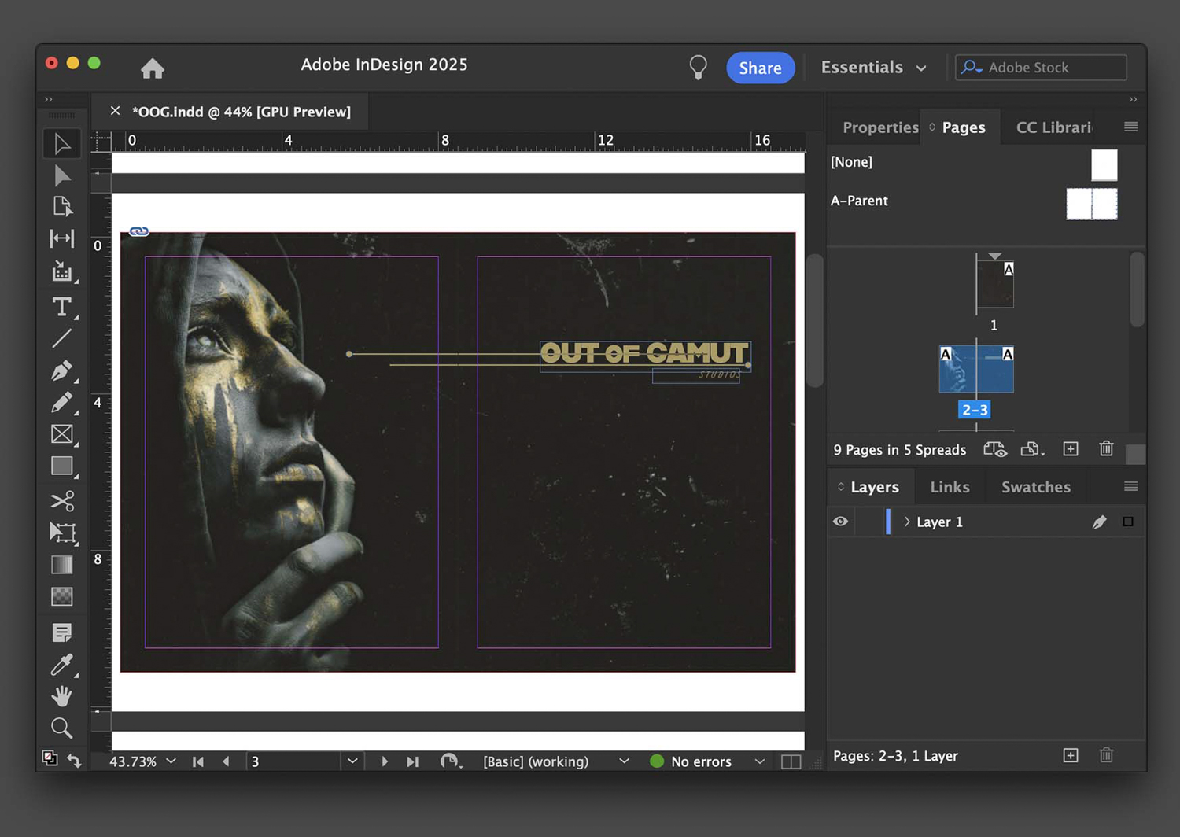Switch to the Swatches tab
This screenshot has width=1180, height=837.
[1035, 487]
